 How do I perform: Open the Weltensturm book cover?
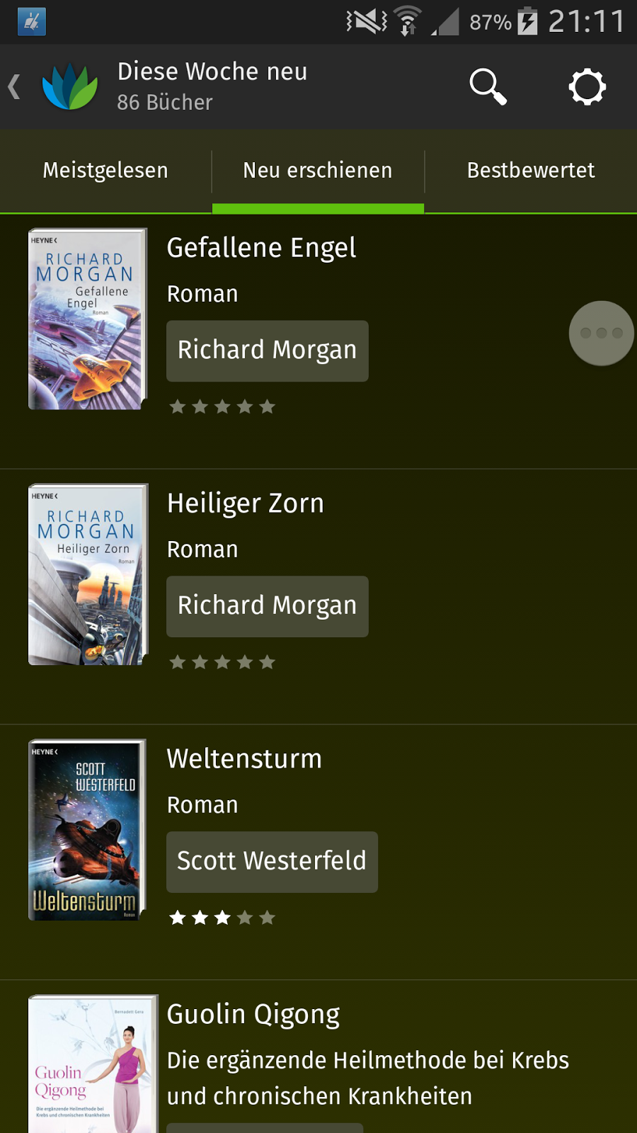[x=88, y=830]
